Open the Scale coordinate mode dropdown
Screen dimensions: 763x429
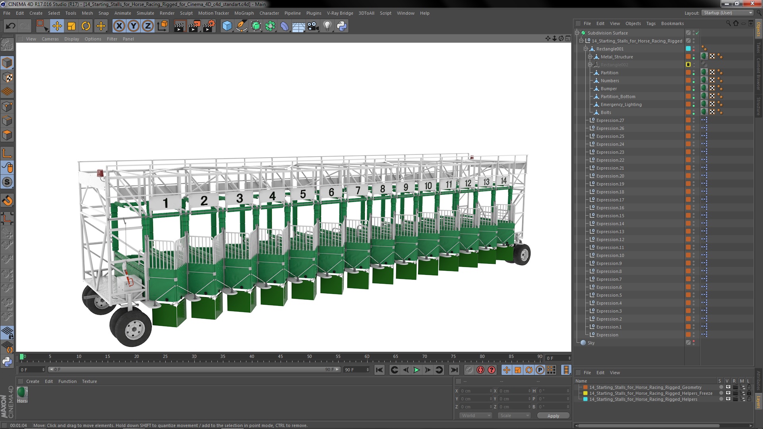coord(514,415)
